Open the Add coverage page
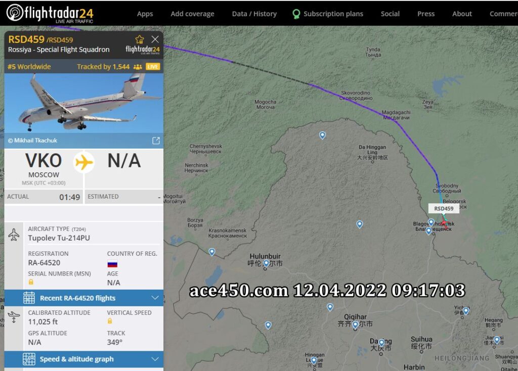The image size is (518, 371). [193, 14]
